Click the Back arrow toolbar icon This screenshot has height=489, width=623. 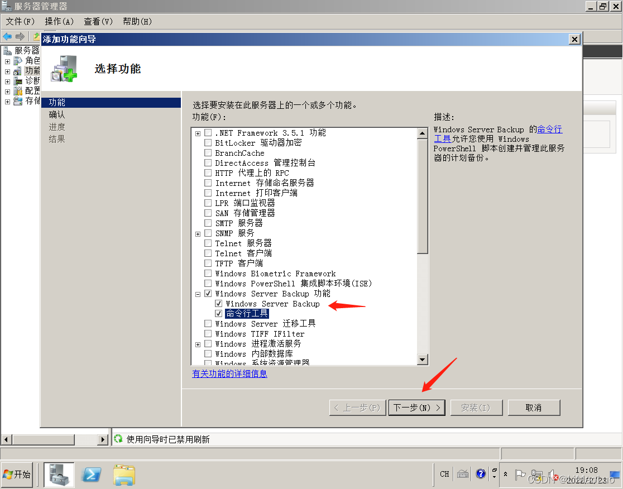tap(7, 36)
